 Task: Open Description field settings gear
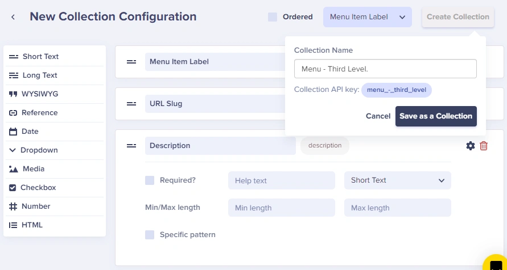[x=471, y=146]
